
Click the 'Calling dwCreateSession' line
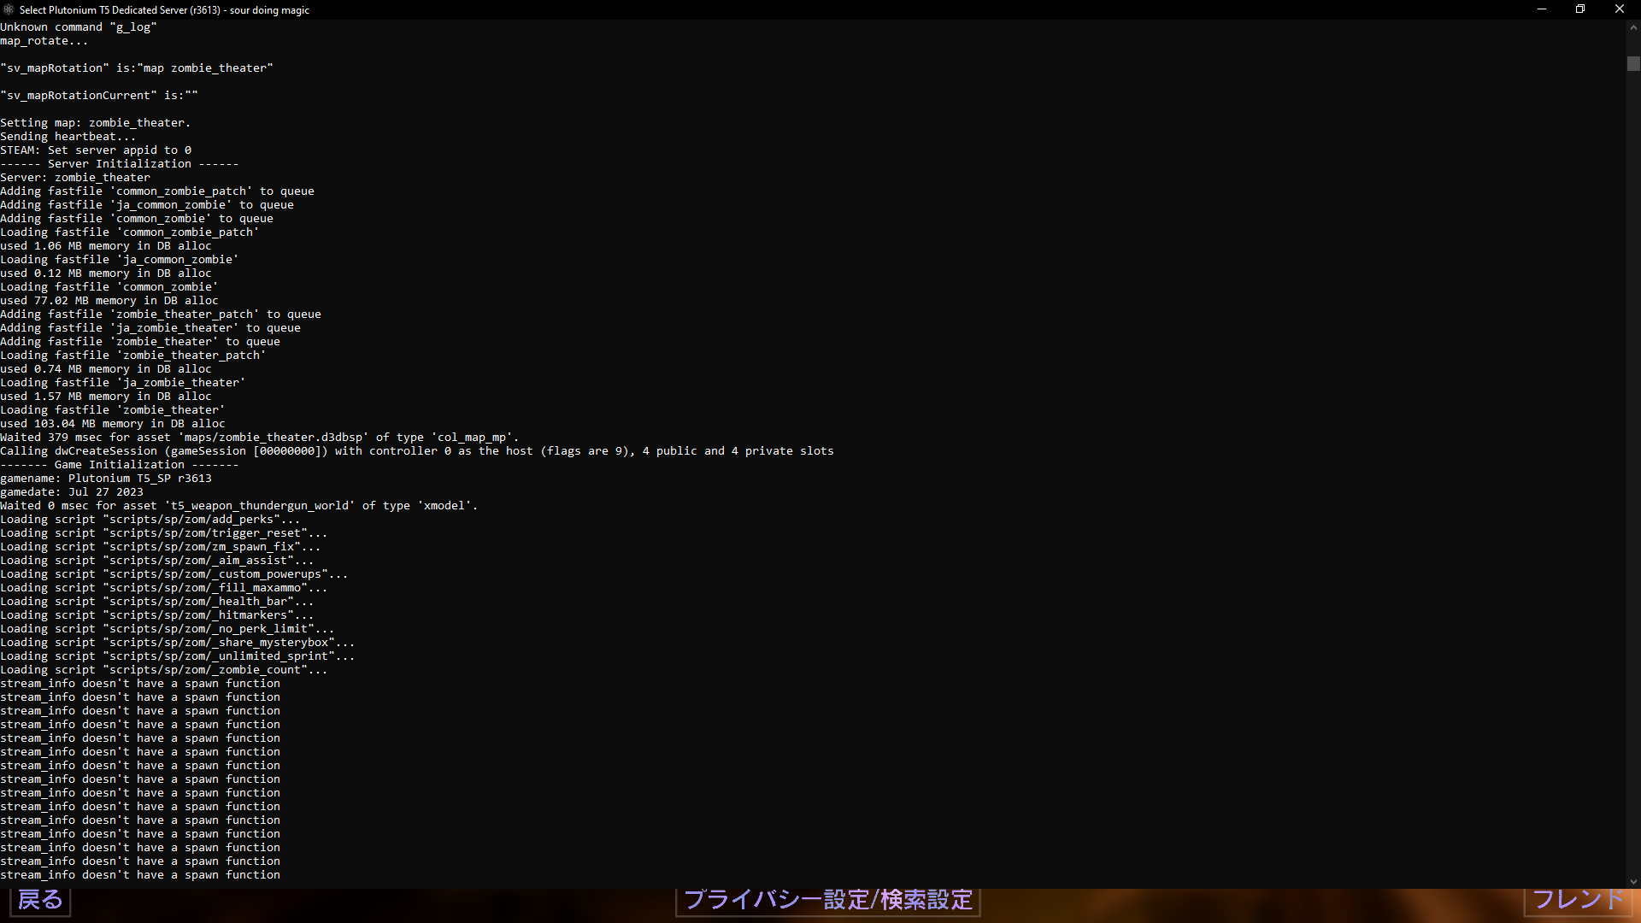(x=417, y=451)
